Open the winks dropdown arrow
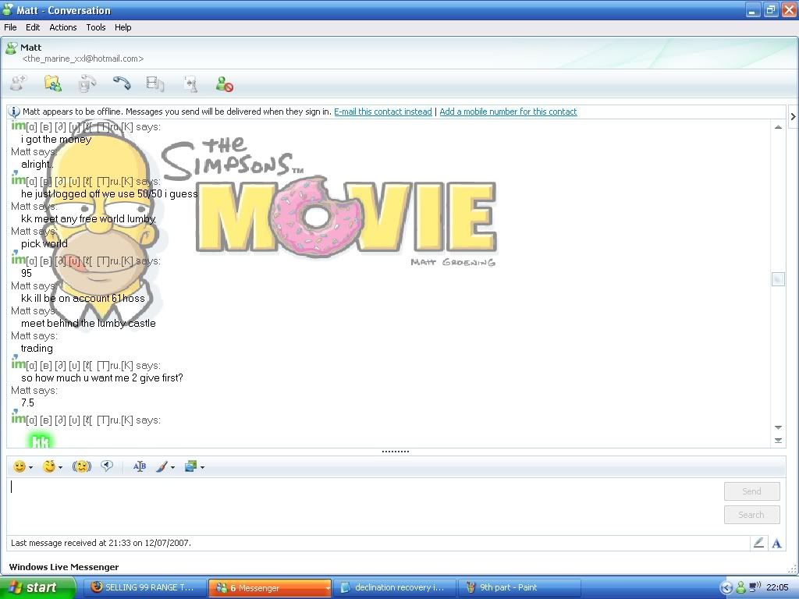Viewport: 799px width, 599px height. (x=61, y=468)
